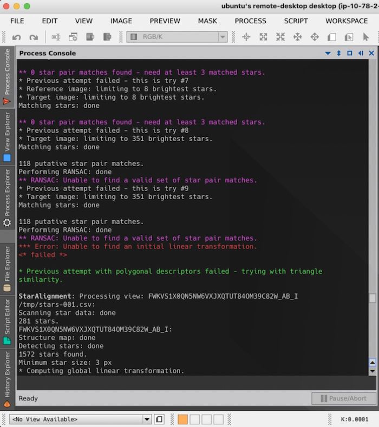Click the 1572 stars found line
The image size is (379, 427).
[53, 354]
